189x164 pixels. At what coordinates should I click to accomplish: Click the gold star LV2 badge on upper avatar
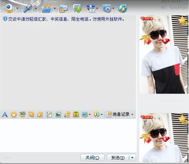(183, 21)
